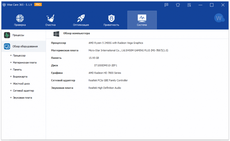This screenshot has width=230, height=141.
Task: Select Память in the sidebar list
Action: point(17,70)
